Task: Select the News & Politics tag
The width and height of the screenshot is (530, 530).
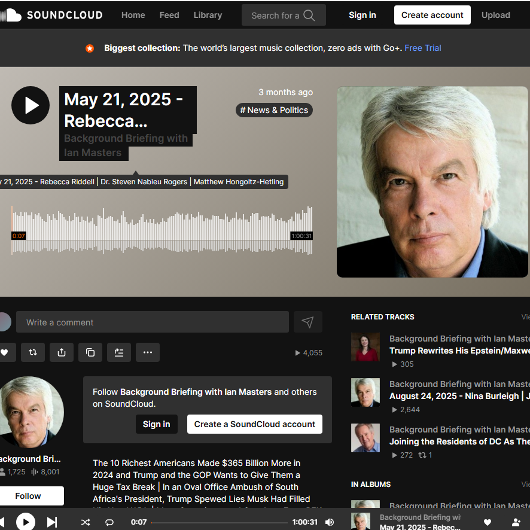Action: [x=274, y=110]
